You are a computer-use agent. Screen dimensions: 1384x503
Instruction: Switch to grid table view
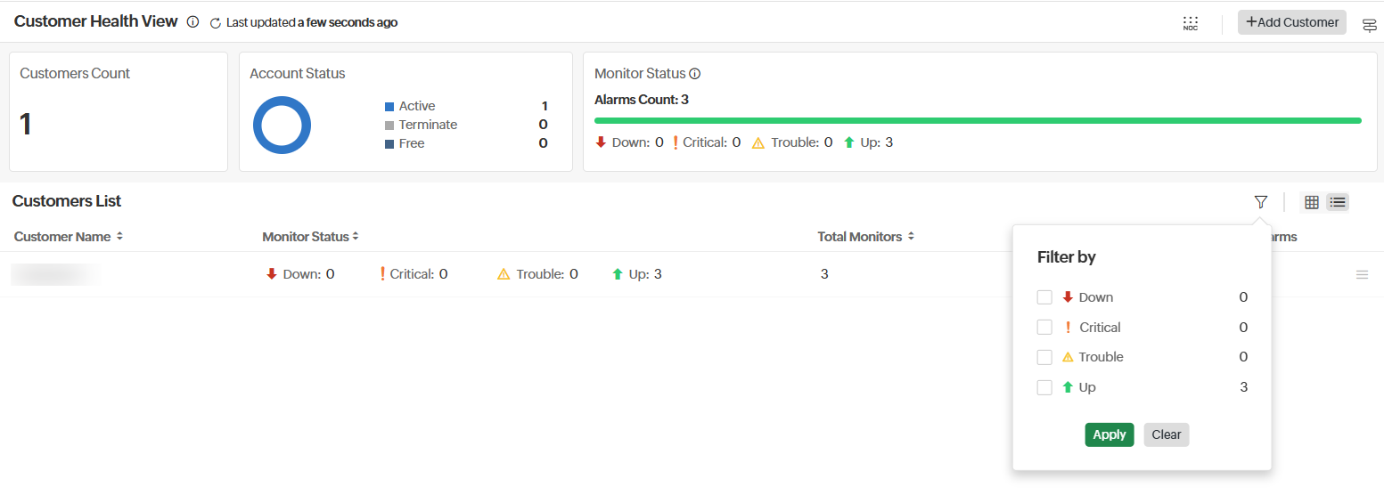tap(1311, 202)
